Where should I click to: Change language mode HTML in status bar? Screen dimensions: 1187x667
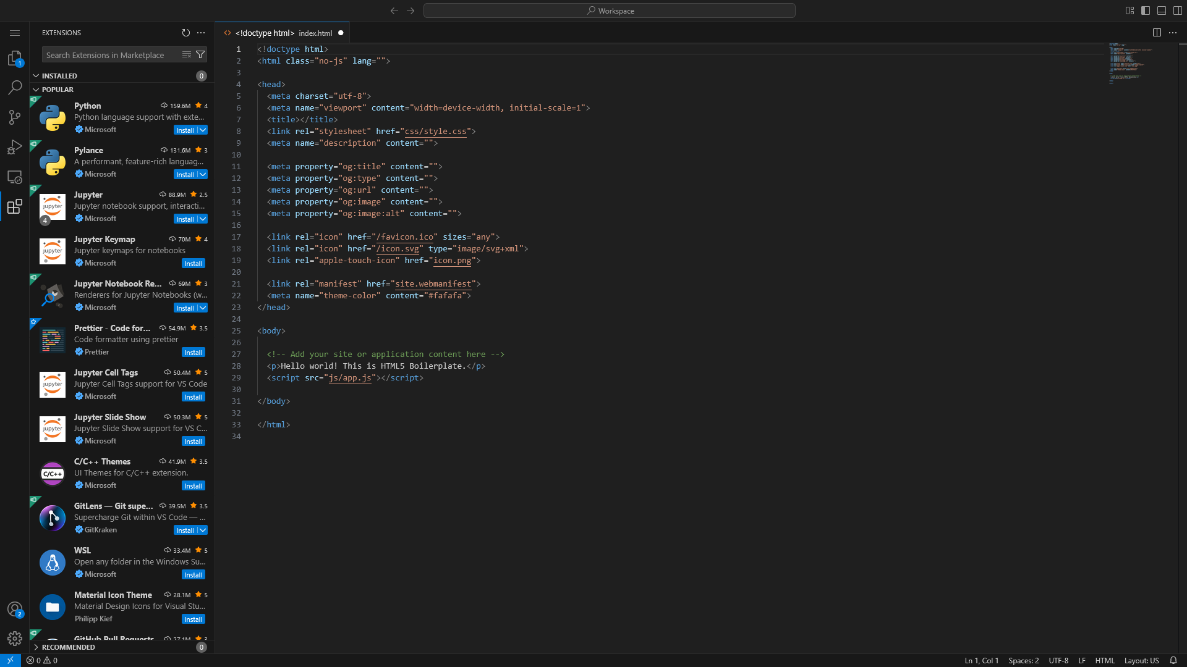point(1105,660)
